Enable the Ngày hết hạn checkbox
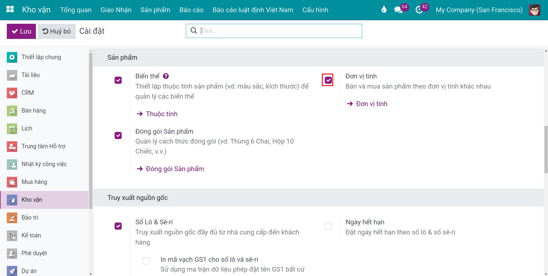The height and width of the screenshot is (276, 548). coord(328,226)
